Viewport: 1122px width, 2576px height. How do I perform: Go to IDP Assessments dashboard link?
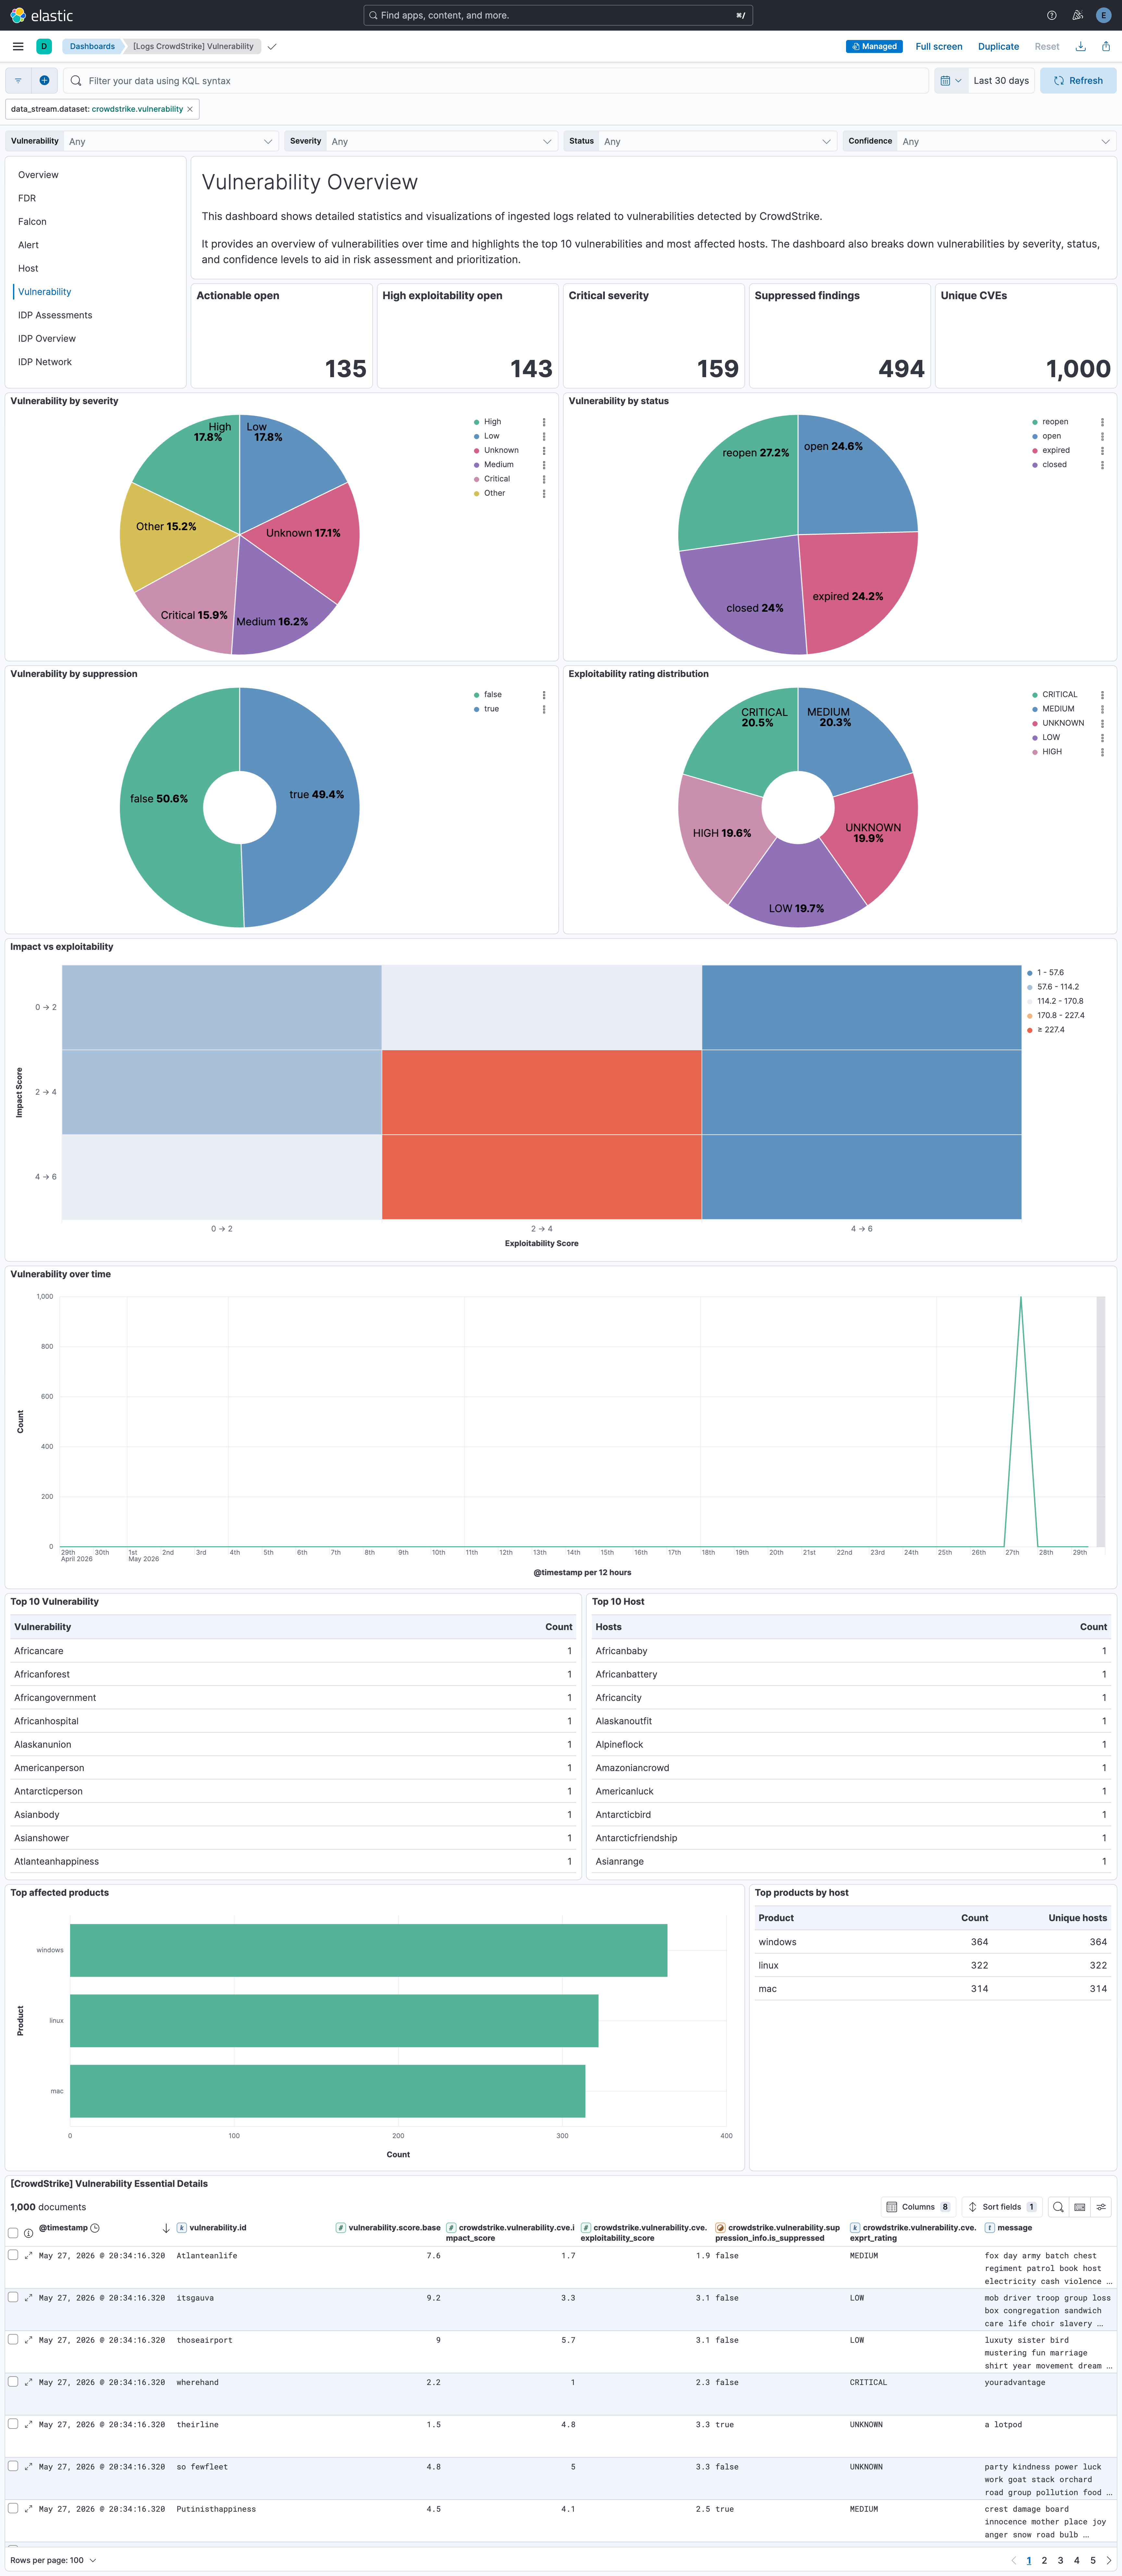click(x=55, y=315)
